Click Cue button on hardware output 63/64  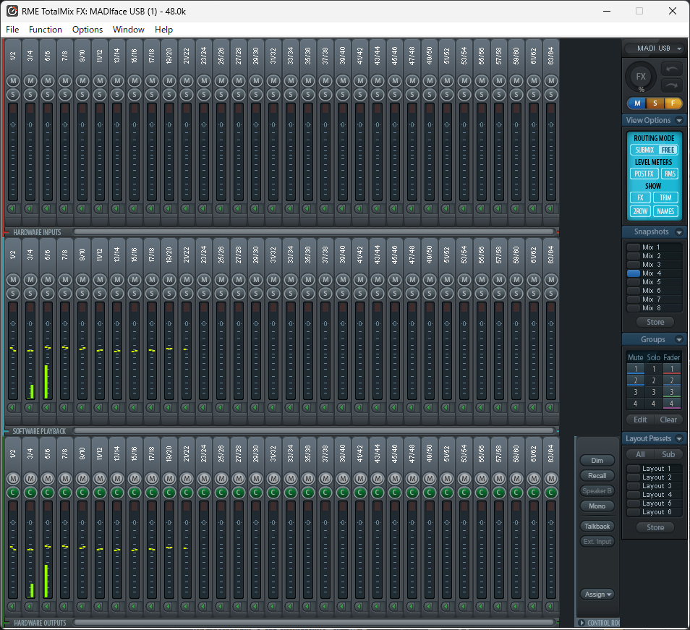[551, 493]
